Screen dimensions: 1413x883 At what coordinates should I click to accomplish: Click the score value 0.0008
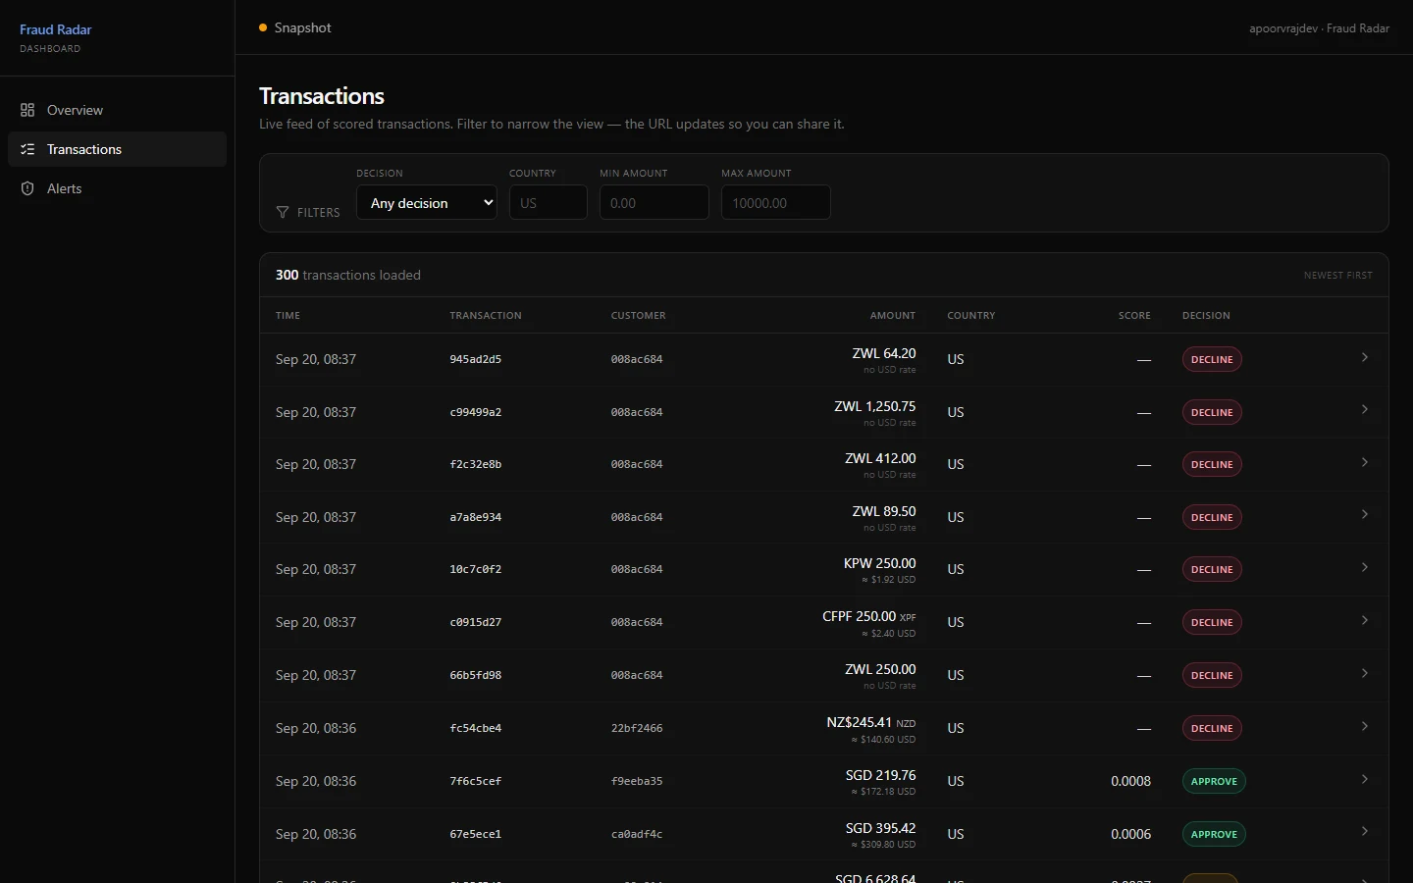click(1130, 781)
